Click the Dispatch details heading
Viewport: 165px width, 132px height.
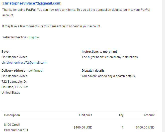point(93,71)
